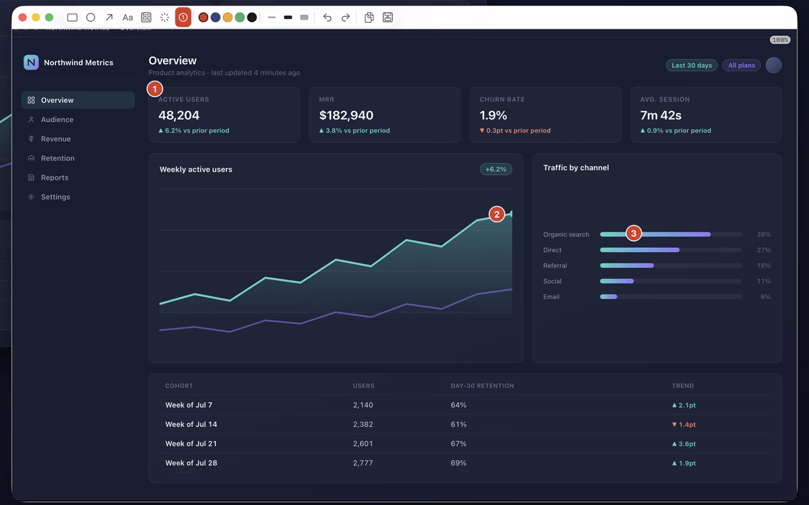Select the ellipse annotation tool
This screenshot has height=505, width=809.
tap(90, 18)
